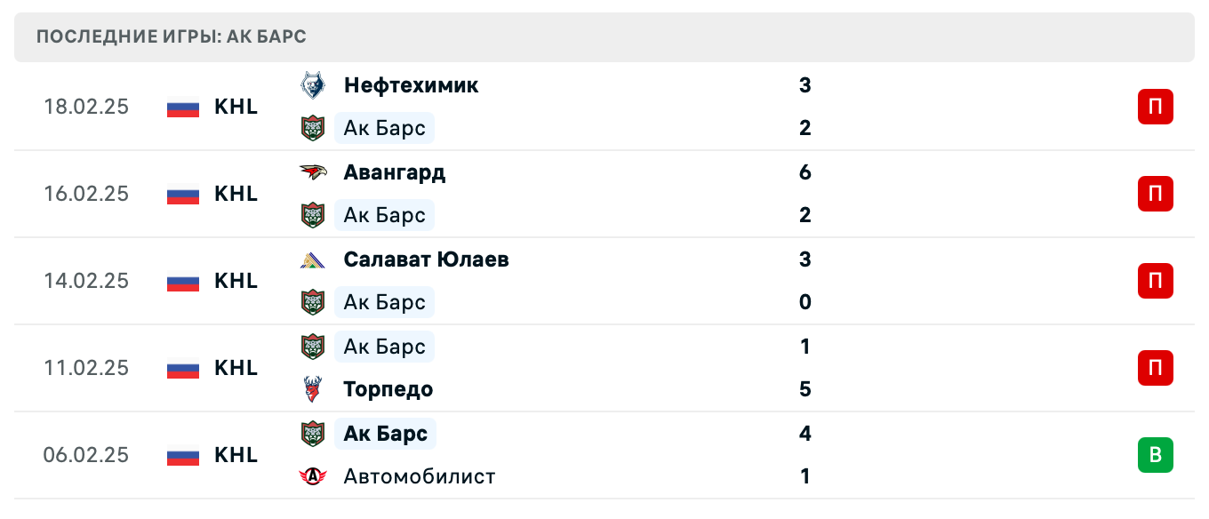
Task: Click Ak Bars logo in 18.02.25 match
Action: point(312,128)
